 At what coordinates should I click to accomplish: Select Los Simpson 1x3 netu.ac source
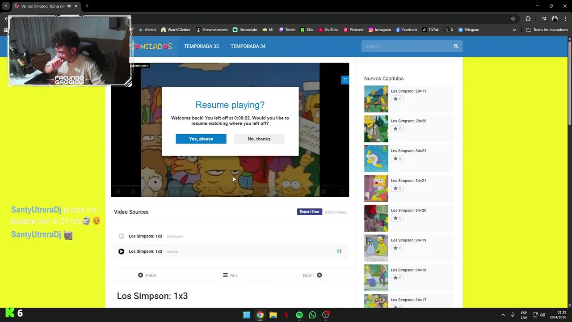point(230,251)
